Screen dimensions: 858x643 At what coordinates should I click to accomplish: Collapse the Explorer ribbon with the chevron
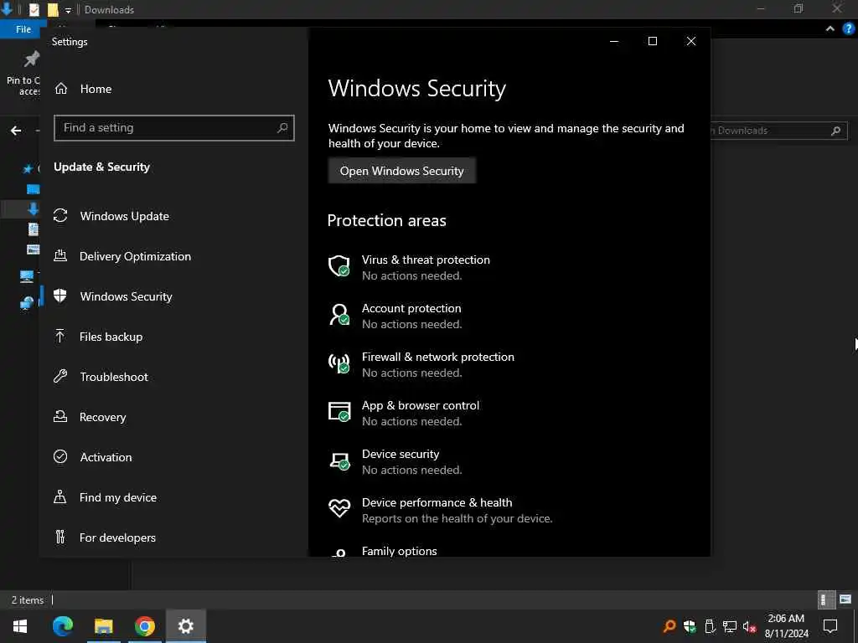tap(830, 29)
